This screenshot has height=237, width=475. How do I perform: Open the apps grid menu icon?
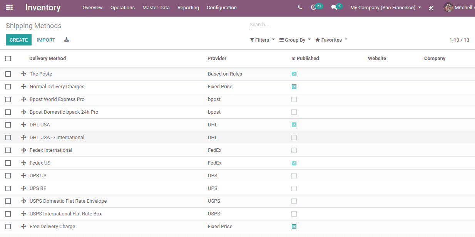pos(9,7)
